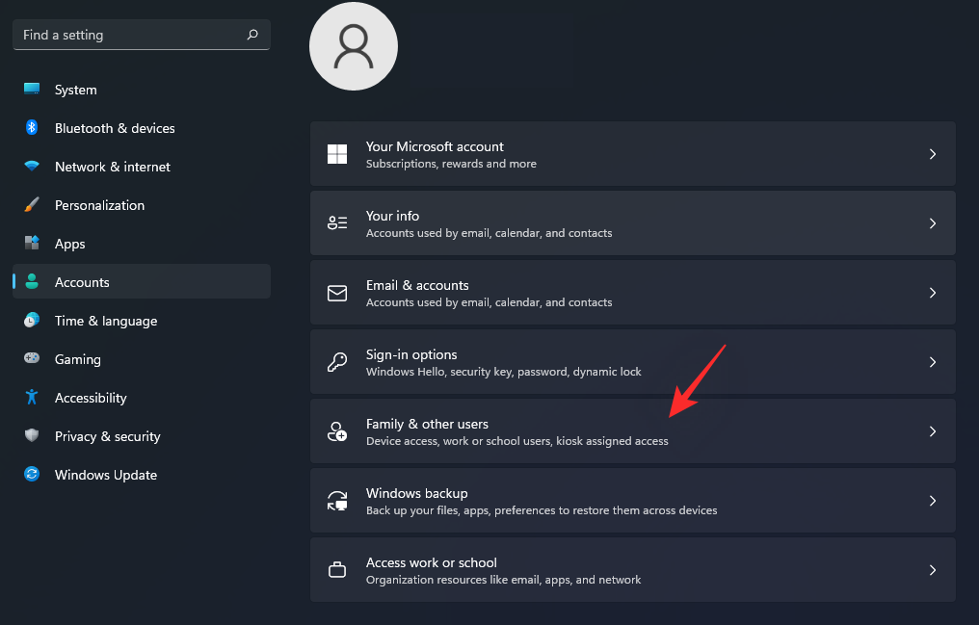Click the Microsoft logo icon on account card
979x625 pixels.
coord(337,153)
